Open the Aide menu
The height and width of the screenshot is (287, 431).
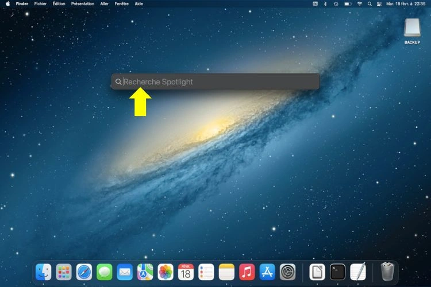click(139, 4)
